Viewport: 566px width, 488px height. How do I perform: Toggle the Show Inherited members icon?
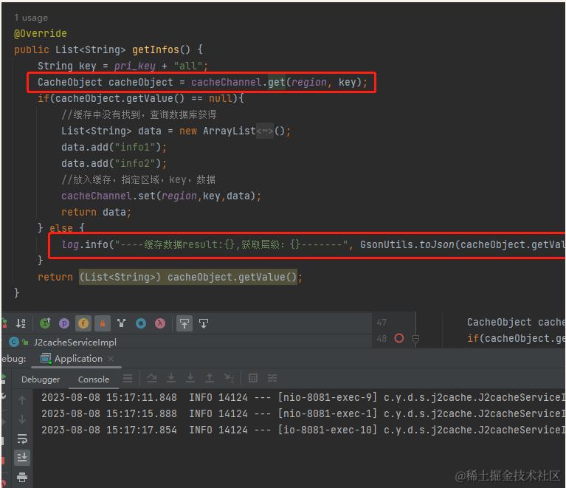coord(46,323)
